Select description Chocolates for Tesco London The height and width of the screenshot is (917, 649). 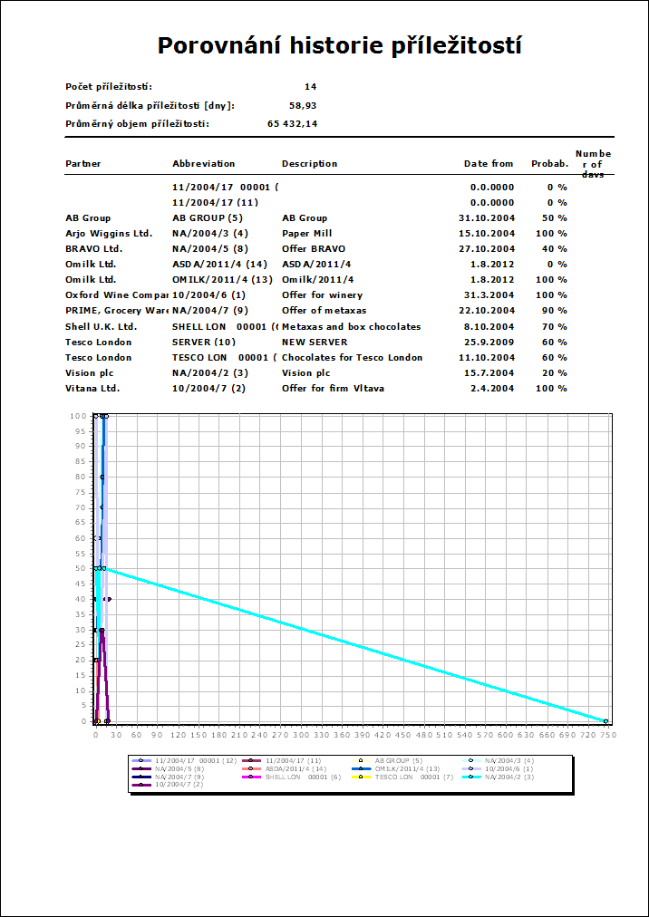point(352,357)
